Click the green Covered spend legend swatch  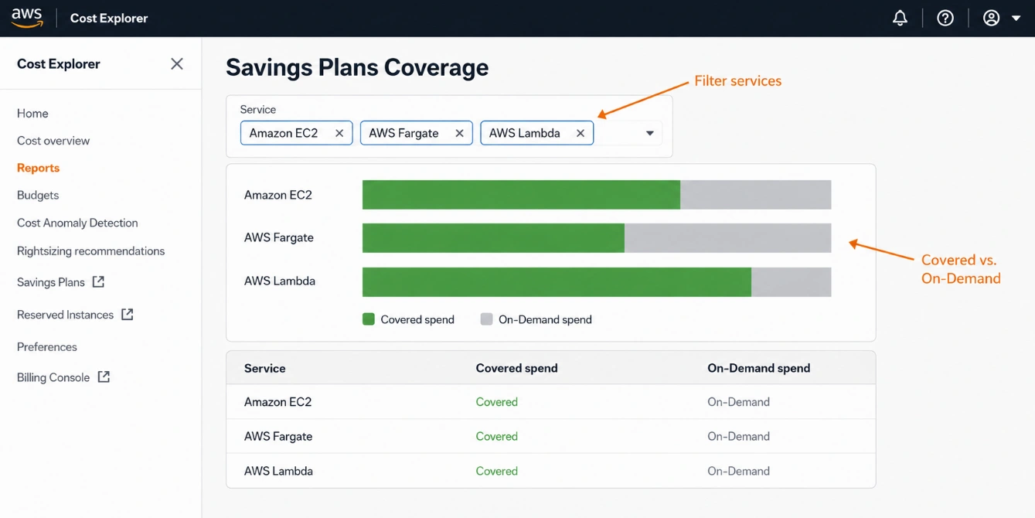coord(369,319)
